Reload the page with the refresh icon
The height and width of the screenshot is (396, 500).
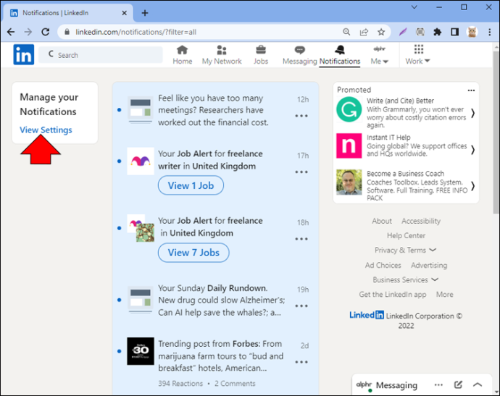pos(46,32)
